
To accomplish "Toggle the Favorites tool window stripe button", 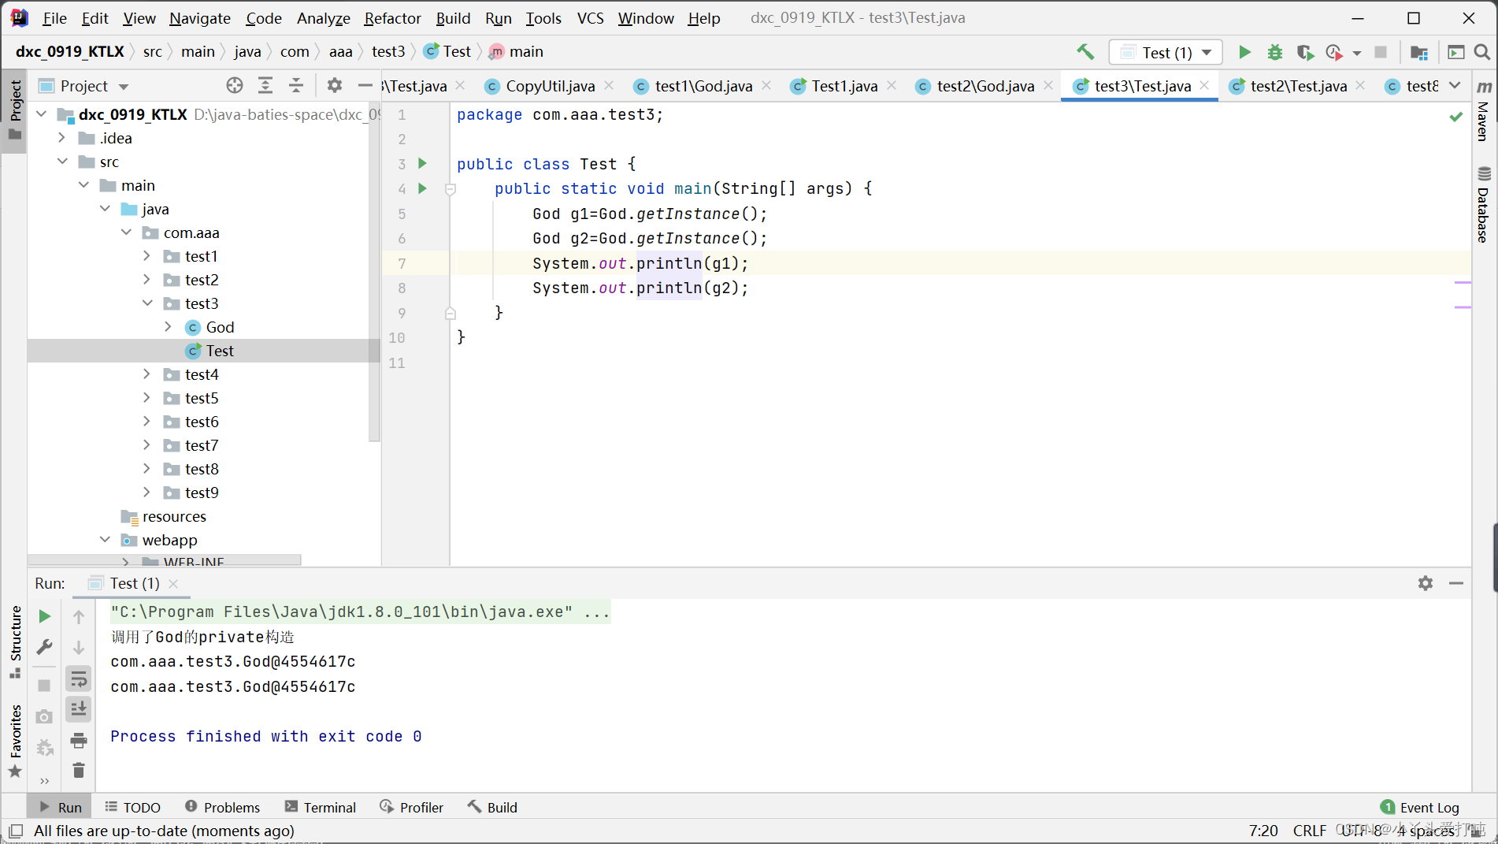I will click(15, 741).
